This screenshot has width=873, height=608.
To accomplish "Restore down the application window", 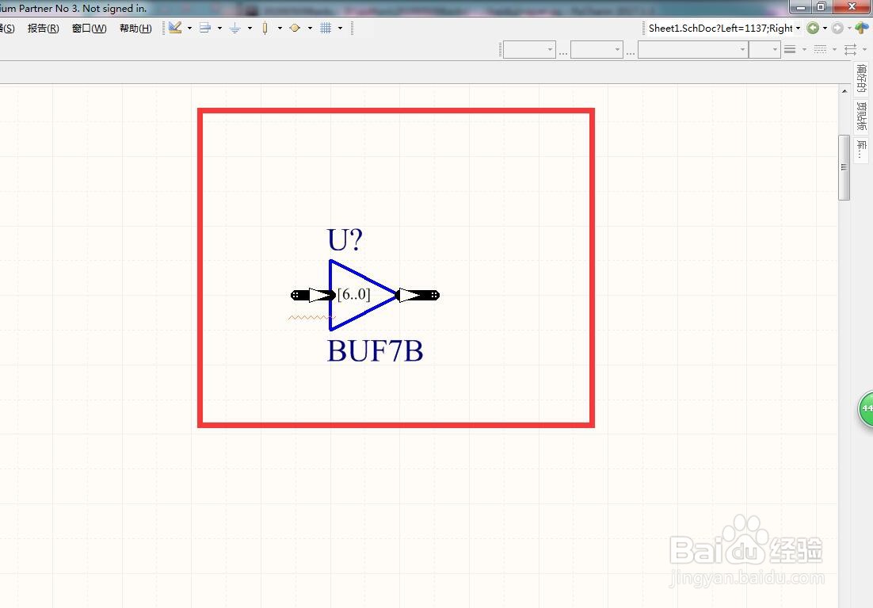I will point(822,6).
